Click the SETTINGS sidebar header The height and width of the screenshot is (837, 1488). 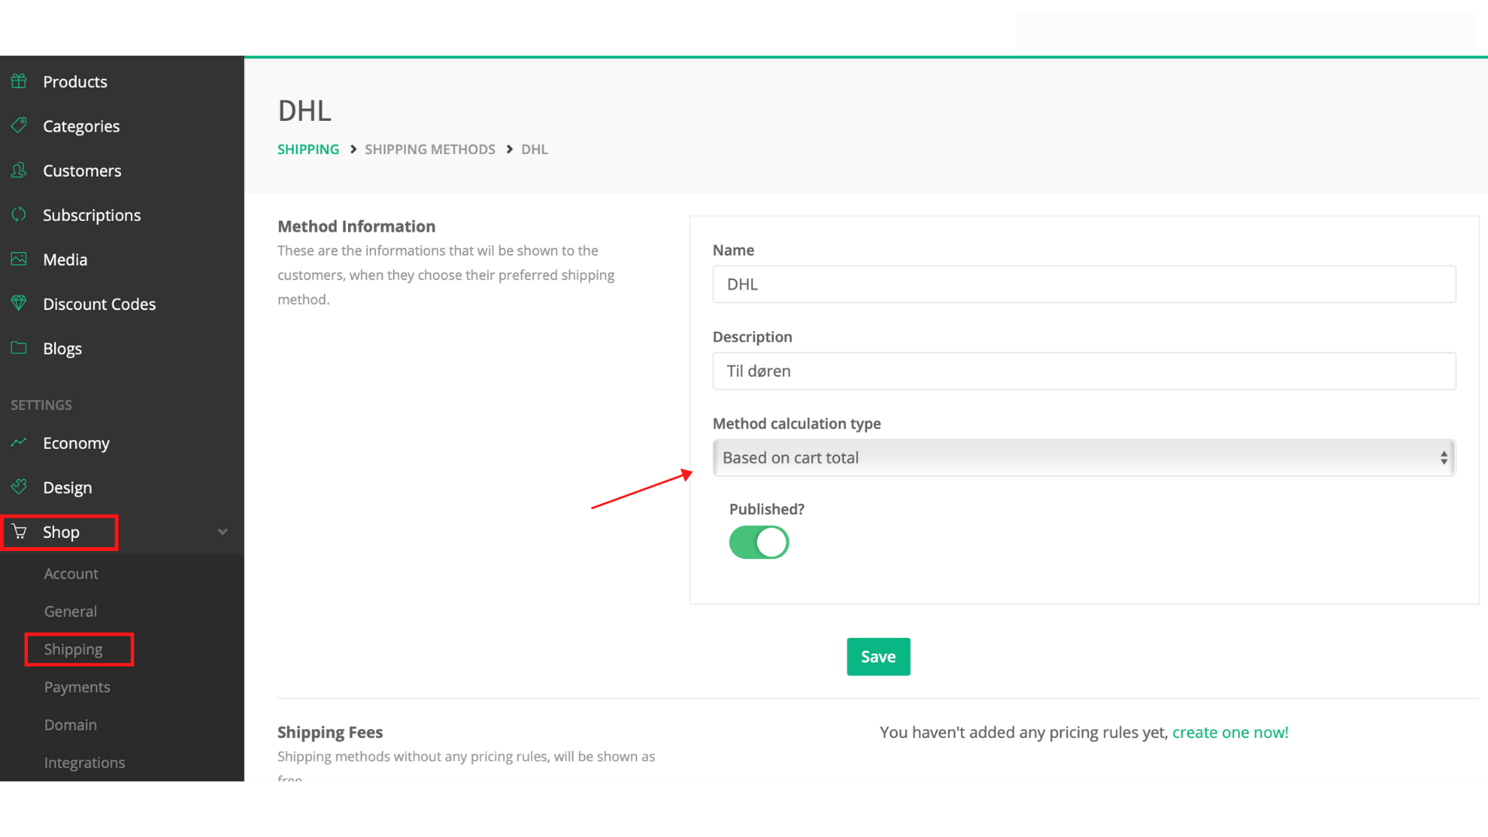point(41,405)
